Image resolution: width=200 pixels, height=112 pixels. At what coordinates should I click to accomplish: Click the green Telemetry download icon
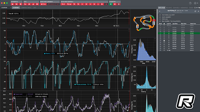tap(111, 4)
